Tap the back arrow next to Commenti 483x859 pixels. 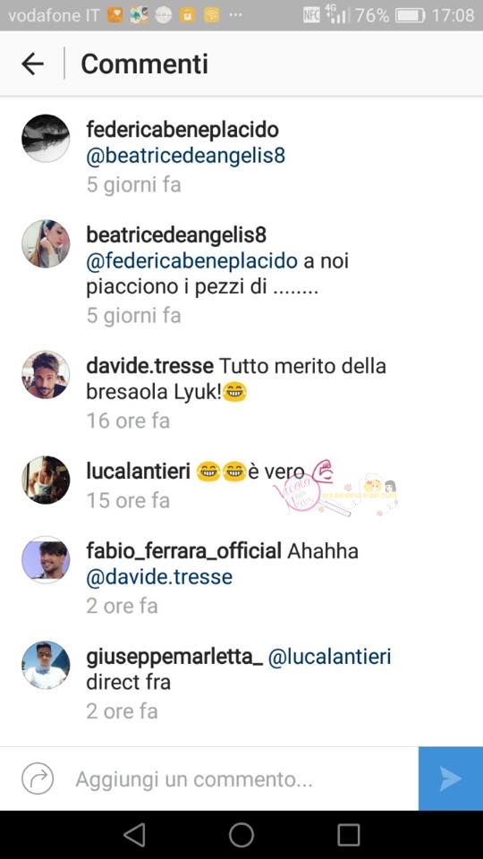[x=32, y=64]
